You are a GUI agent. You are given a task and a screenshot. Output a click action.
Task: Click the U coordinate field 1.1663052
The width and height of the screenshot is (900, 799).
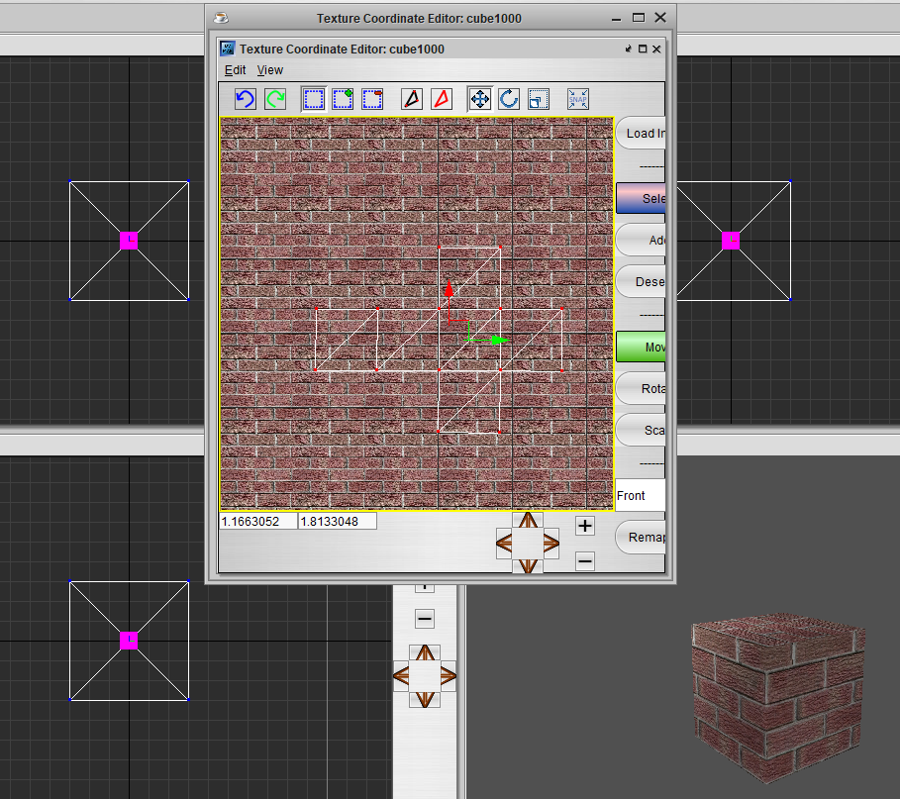tap(258, 521)
